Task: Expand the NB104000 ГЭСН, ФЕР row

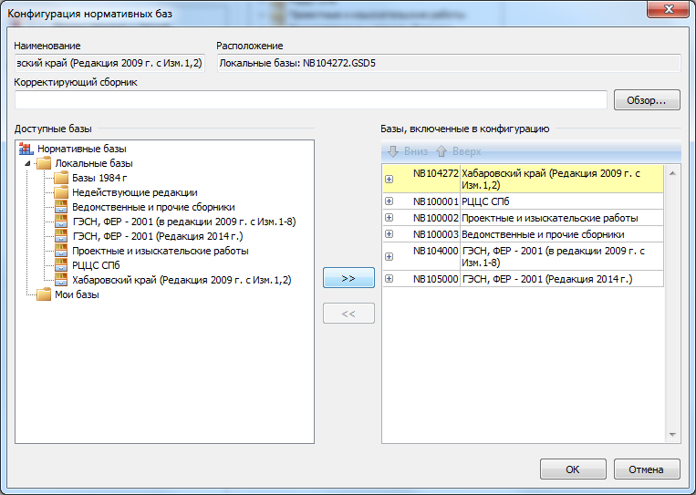Action: pos(390,257)
